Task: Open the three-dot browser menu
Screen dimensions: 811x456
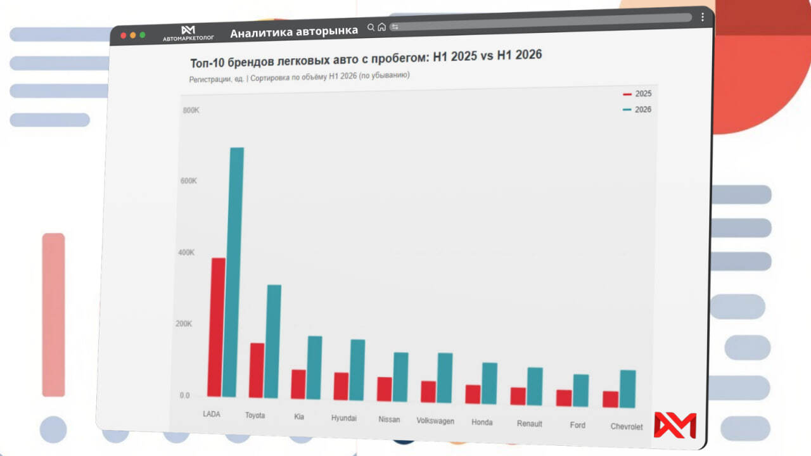Action: click(703, 18)
